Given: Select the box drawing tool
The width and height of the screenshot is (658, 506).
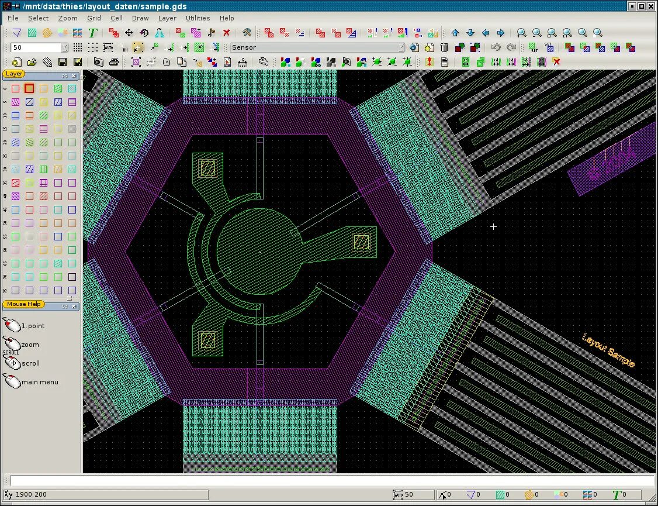Looking at the screenshot, I should point(32,33).
